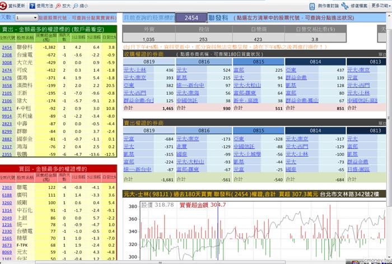
Task: Open stock code 2882 國泰金
Action: tap(7, 139)
